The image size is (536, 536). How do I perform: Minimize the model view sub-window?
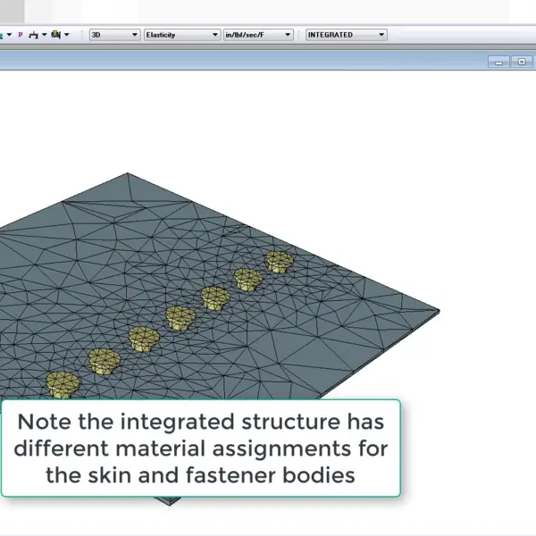coord(498,62)
